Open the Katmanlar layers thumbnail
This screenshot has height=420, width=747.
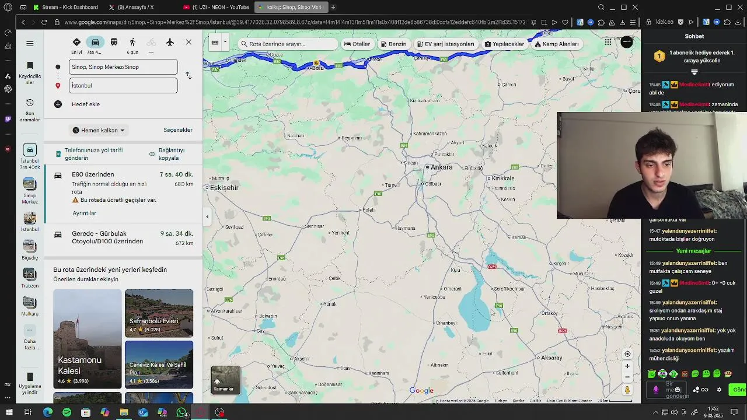pyautogui.click(x=225, y=380)
